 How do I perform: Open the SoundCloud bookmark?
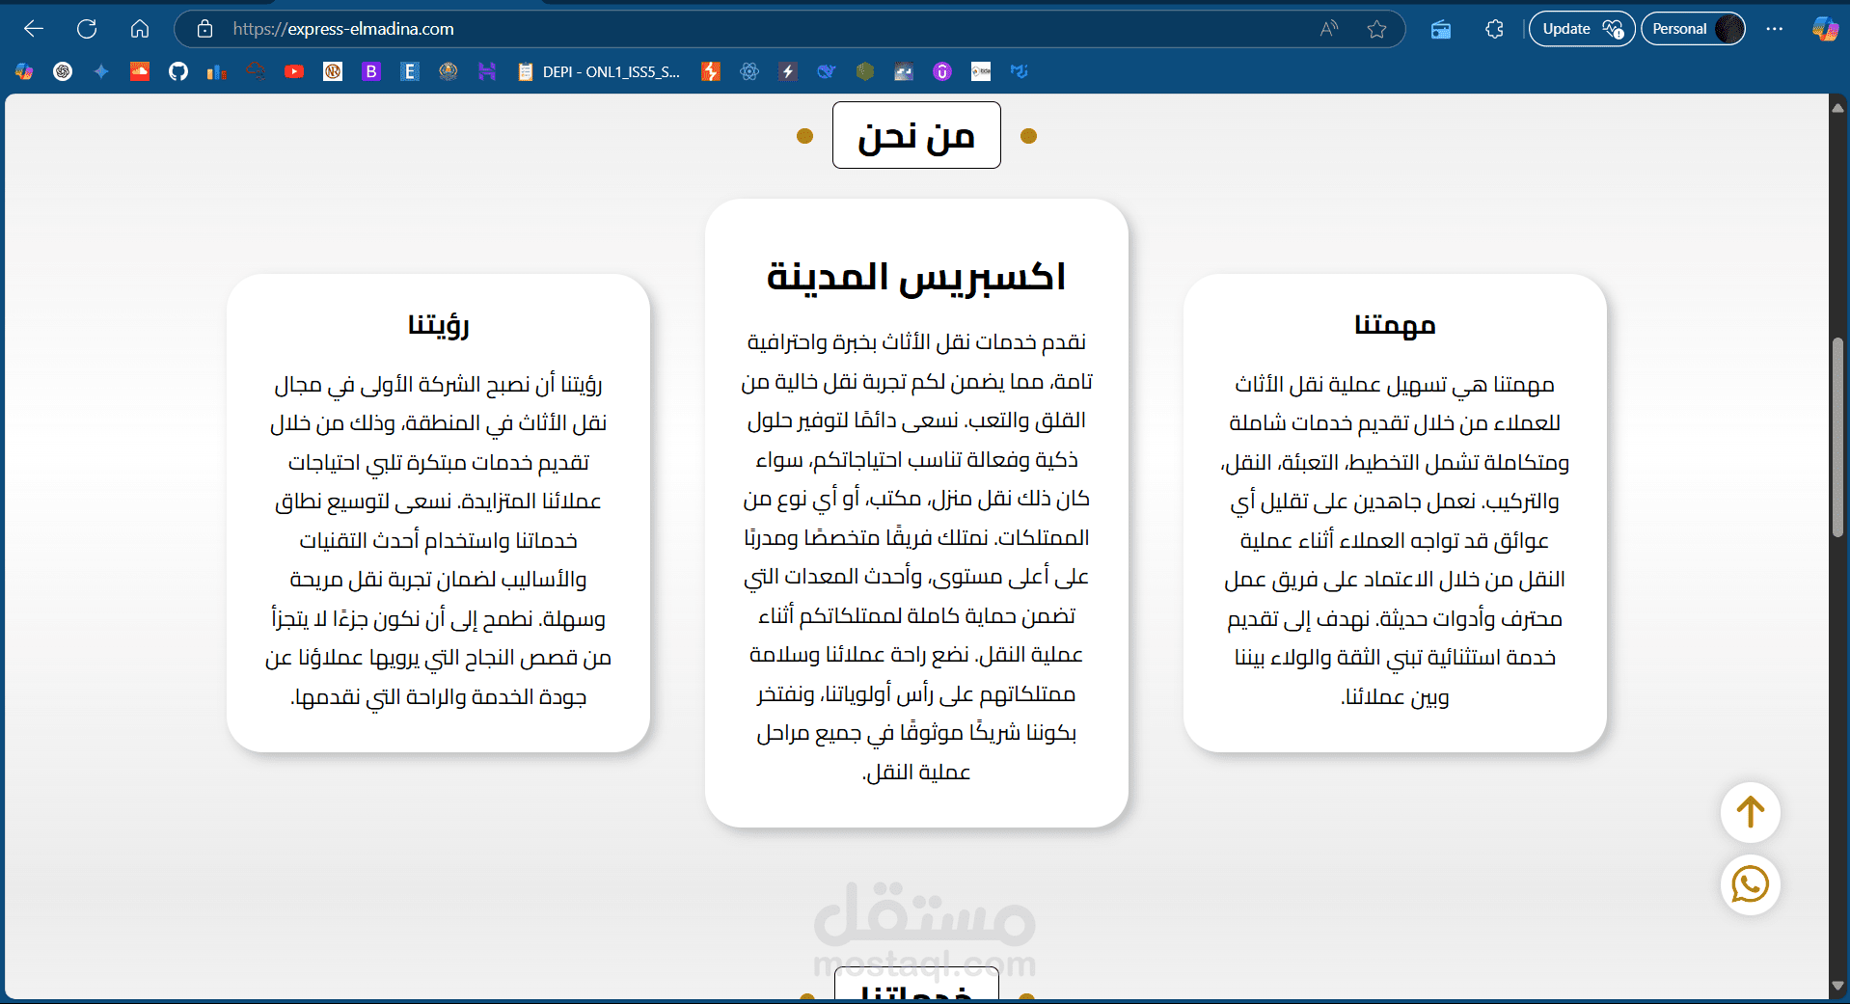pyautogui.click(x=140, y=71)
